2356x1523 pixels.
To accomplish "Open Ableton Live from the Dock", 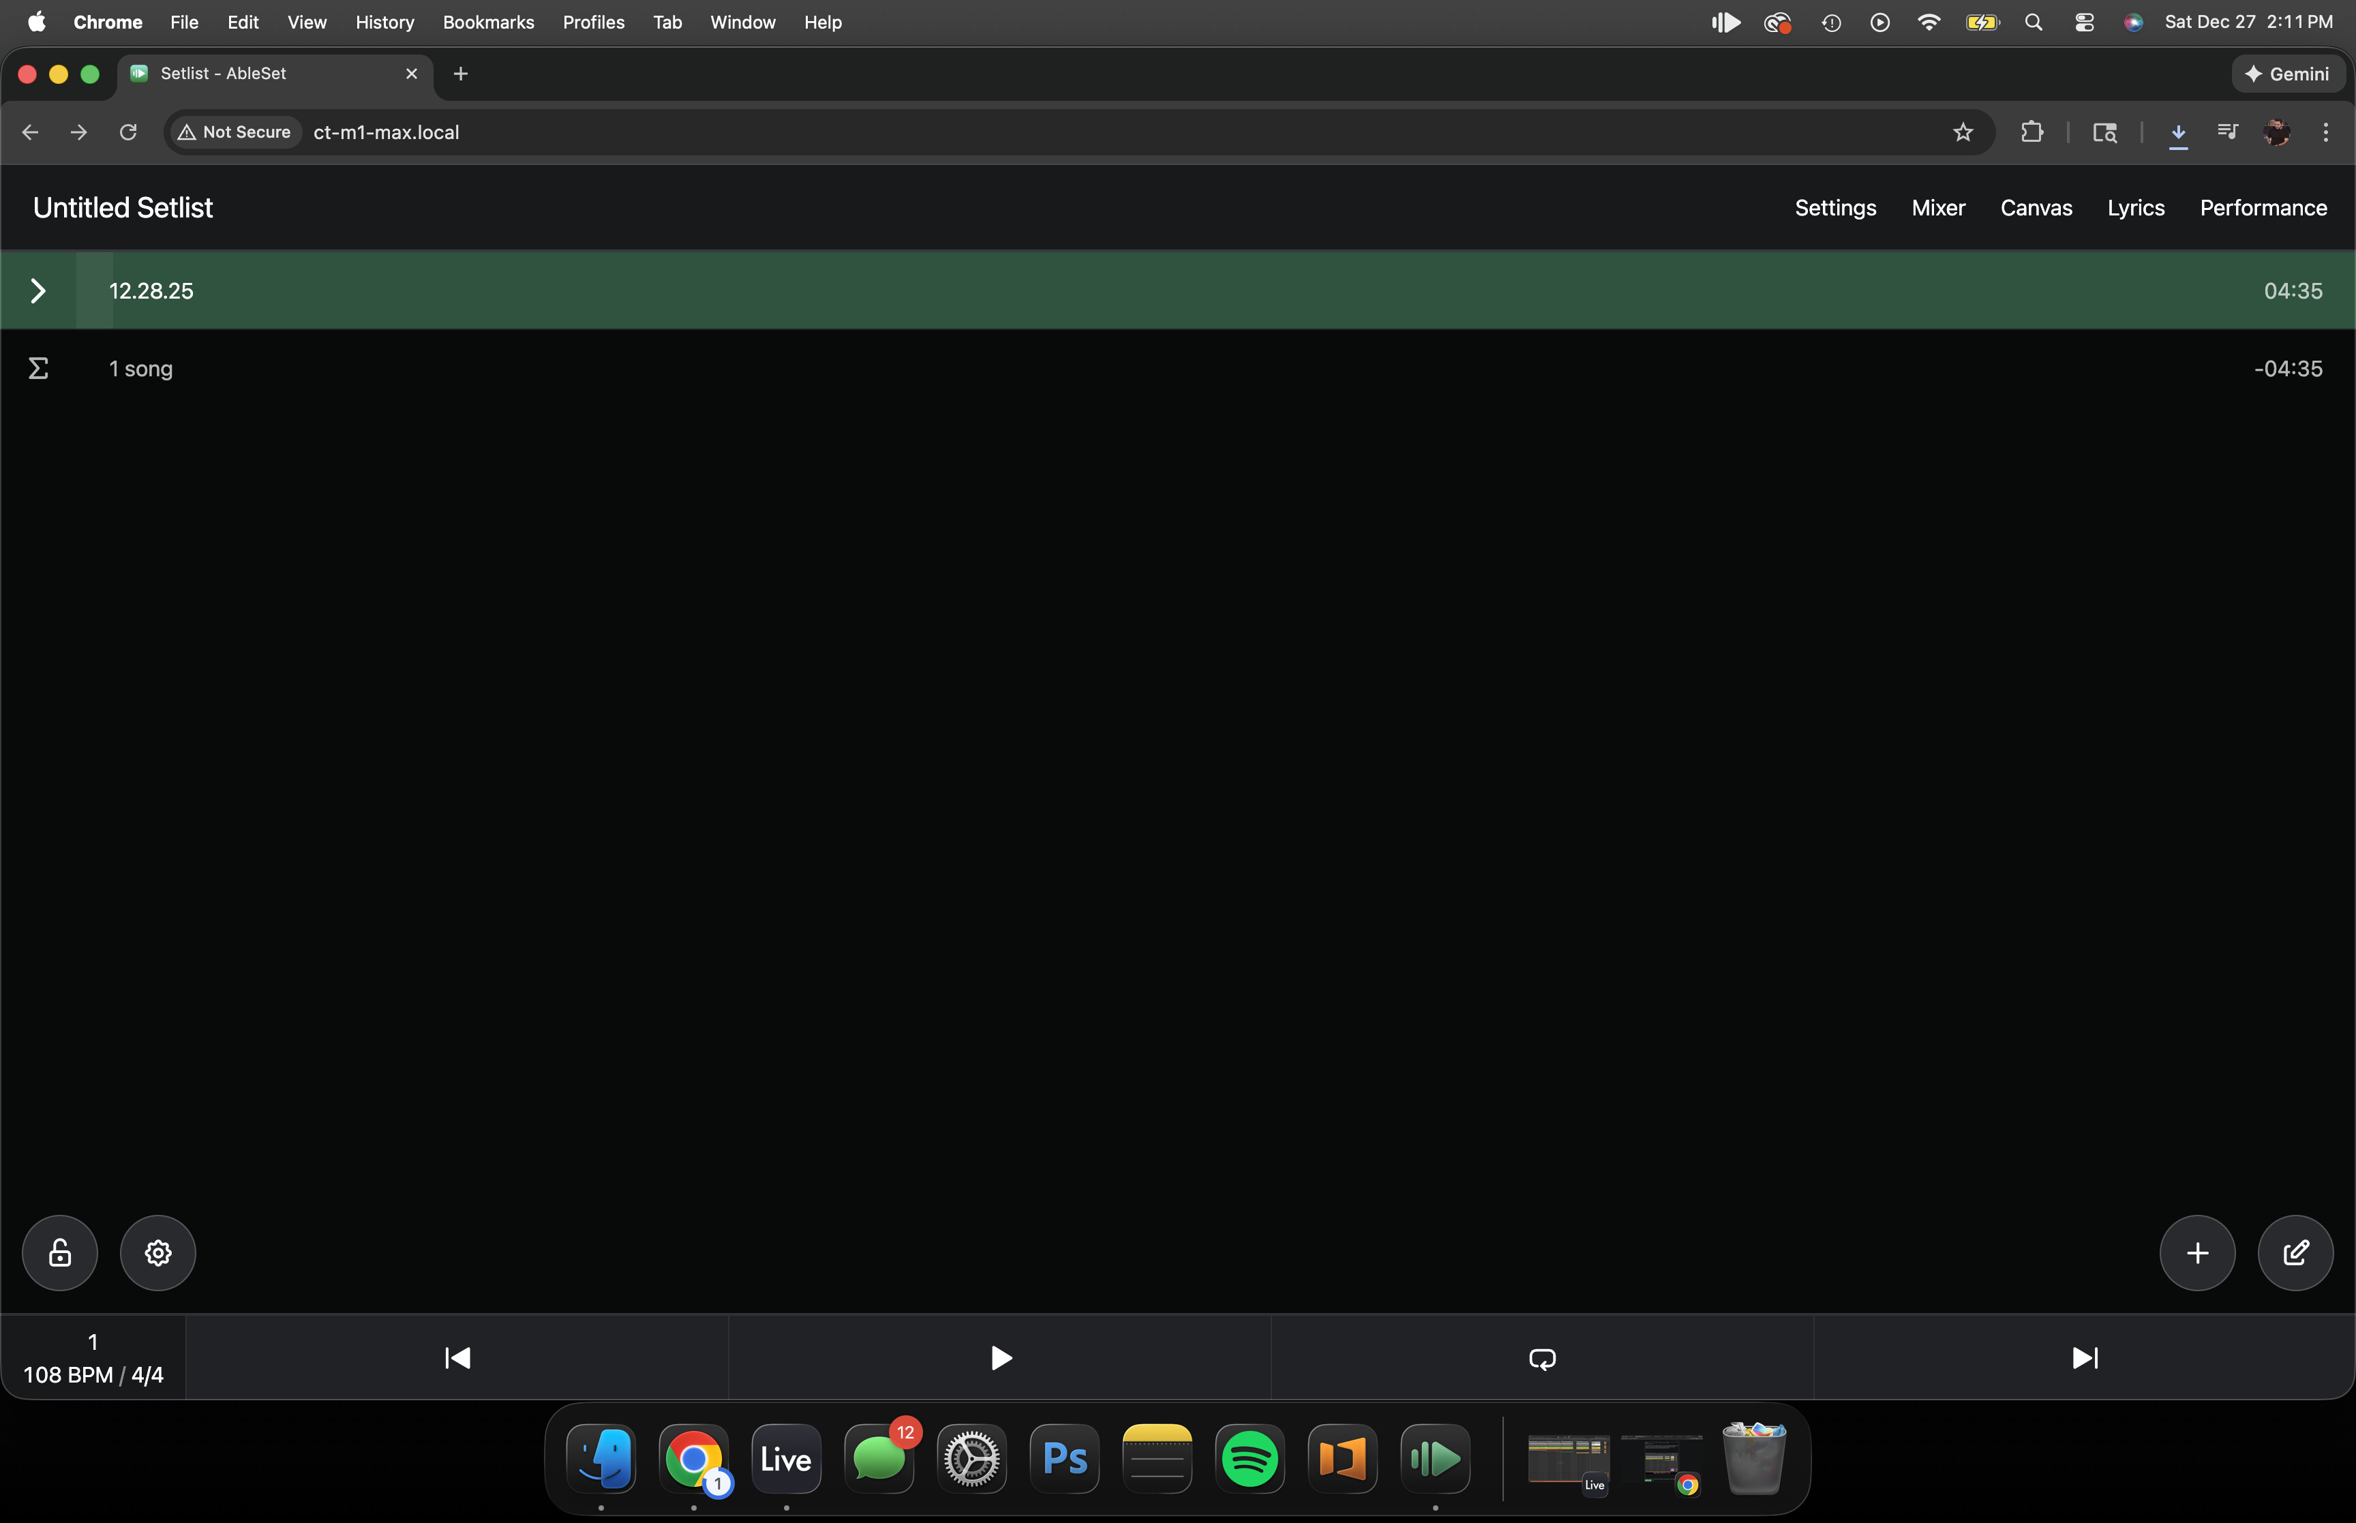I will point(786,1459).
